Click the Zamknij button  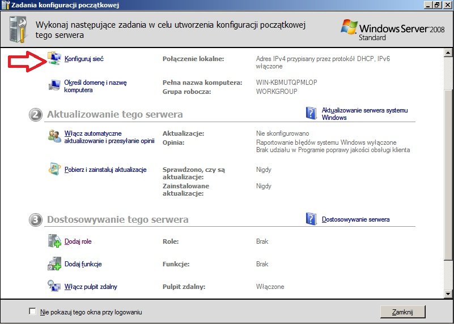[402, 312]
